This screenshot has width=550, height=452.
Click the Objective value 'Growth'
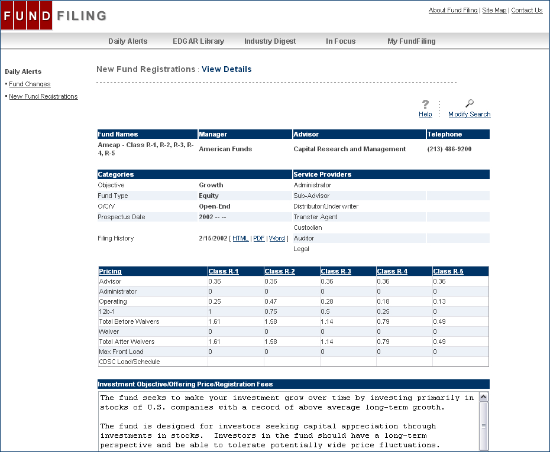(211, 185)
